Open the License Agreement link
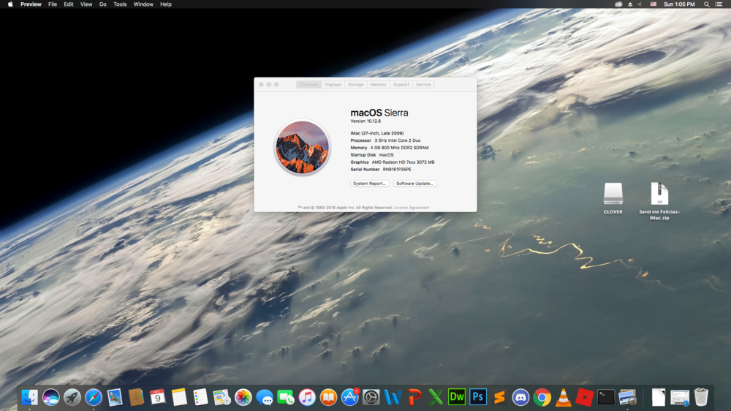731x411 pixels. tap(412, 208)
